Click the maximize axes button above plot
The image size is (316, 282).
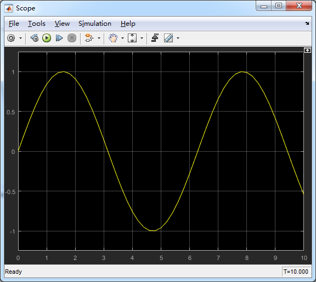pyautogui.click(x=307, y=50)
